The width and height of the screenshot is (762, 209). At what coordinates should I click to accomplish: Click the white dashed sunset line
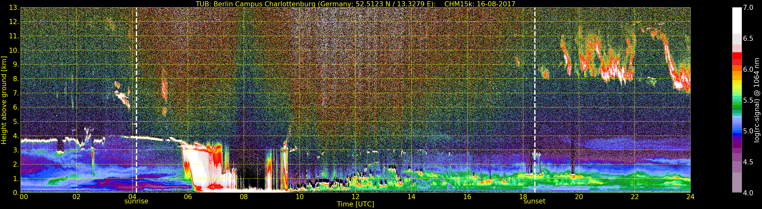[534, 100]
